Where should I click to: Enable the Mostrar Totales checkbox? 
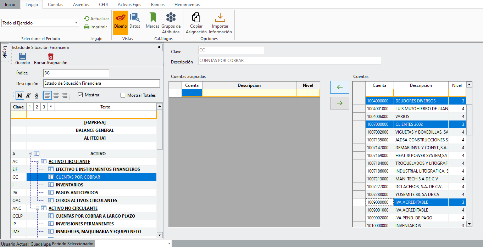[123, 95]
